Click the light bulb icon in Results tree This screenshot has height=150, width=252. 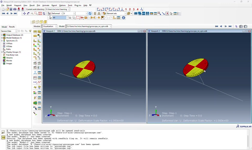30,31
